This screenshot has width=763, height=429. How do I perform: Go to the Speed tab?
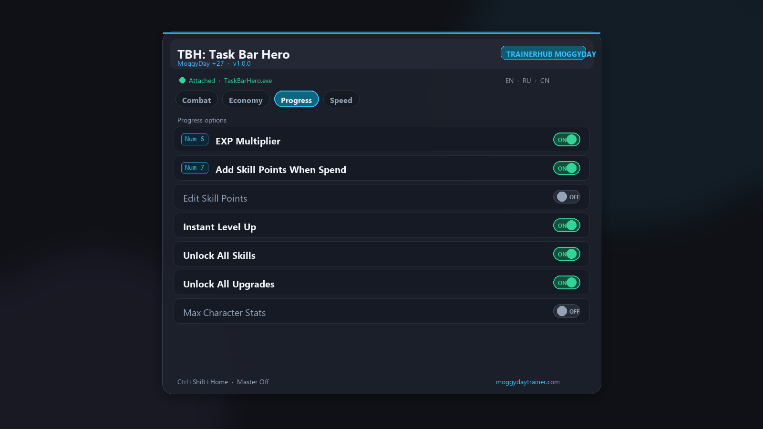coord(341,99)
